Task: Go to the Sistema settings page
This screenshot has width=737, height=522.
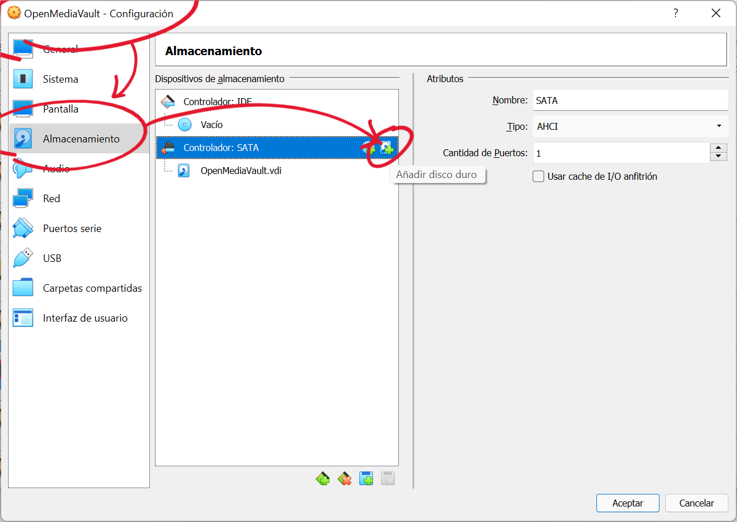Action: [60, 79]
